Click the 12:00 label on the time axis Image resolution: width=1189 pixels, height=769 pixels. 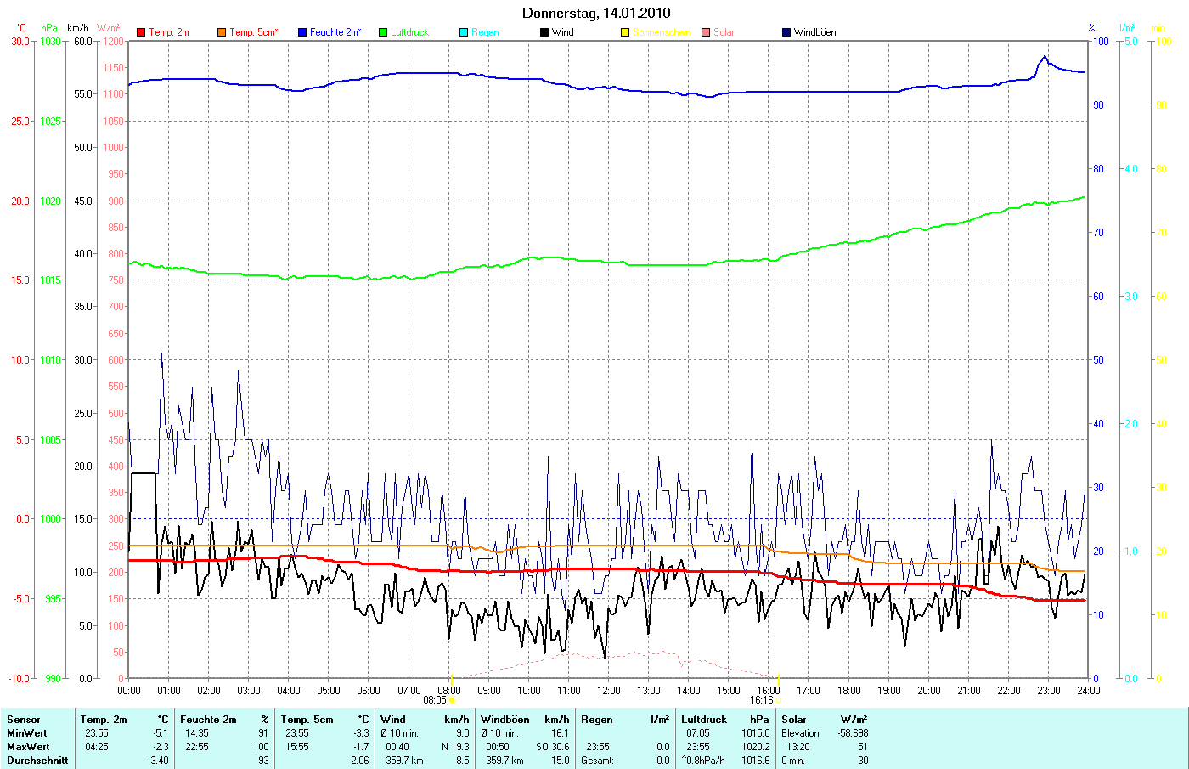point(609,690)
